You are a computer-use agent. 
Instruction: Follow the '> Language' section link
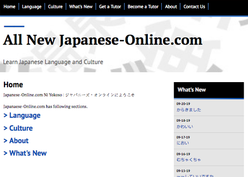(22, 116)
